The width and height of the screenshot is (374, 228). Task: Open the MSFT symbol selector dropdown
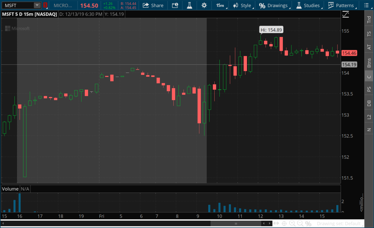tap(37, 5)
